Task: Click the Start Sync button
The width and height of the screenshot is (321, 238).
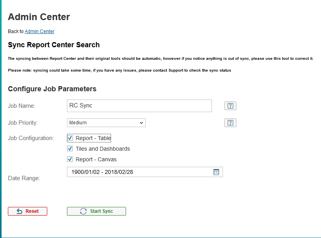Action: 96,211
